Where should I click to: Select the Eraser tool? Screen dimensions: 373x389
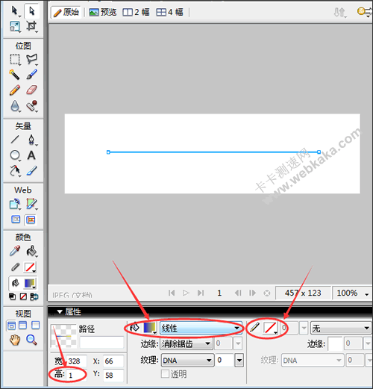click(31, 90)
